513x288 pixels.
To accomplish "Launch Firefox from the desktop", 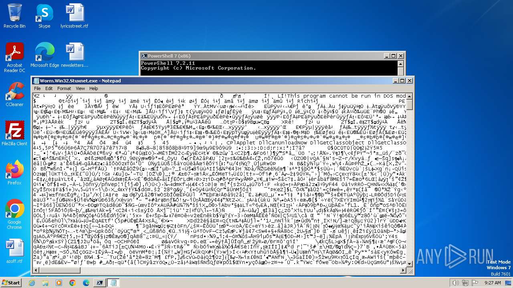I will tap(14, 173).
